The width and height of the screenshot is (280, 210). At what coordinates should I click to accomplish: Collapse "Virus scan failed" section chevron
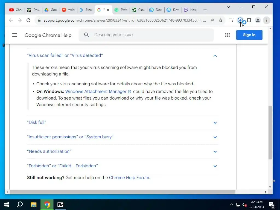[215, 56]
